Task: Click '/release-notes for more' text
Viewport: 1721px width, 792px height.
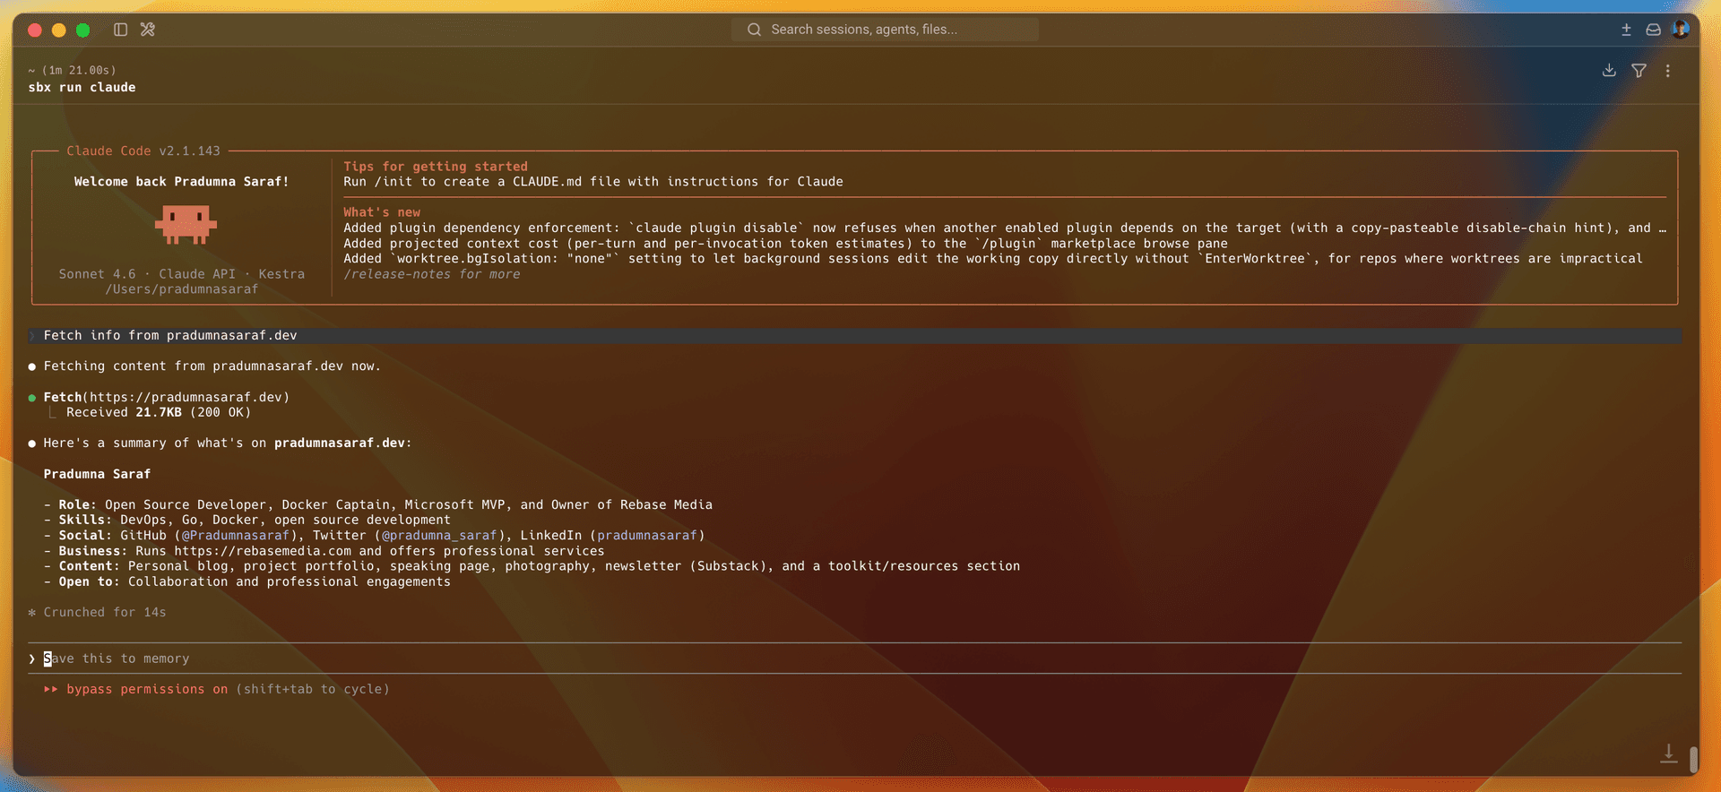Action: (431, 274)
